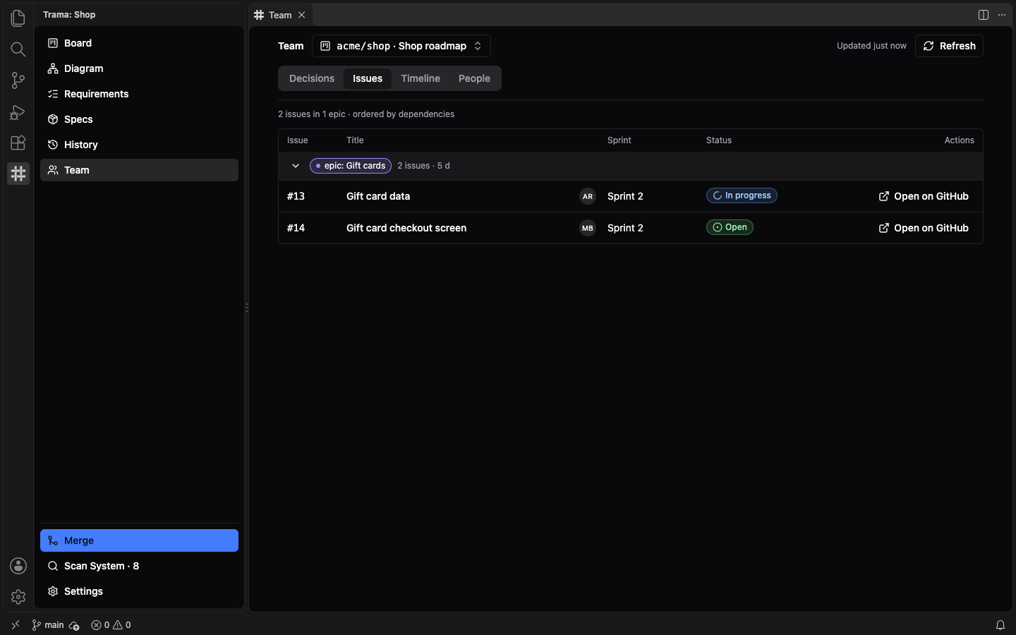Screen dimensions: 1016x635
Task: Collapse the Gift cards epic group
Action: (x=296, y=166)
